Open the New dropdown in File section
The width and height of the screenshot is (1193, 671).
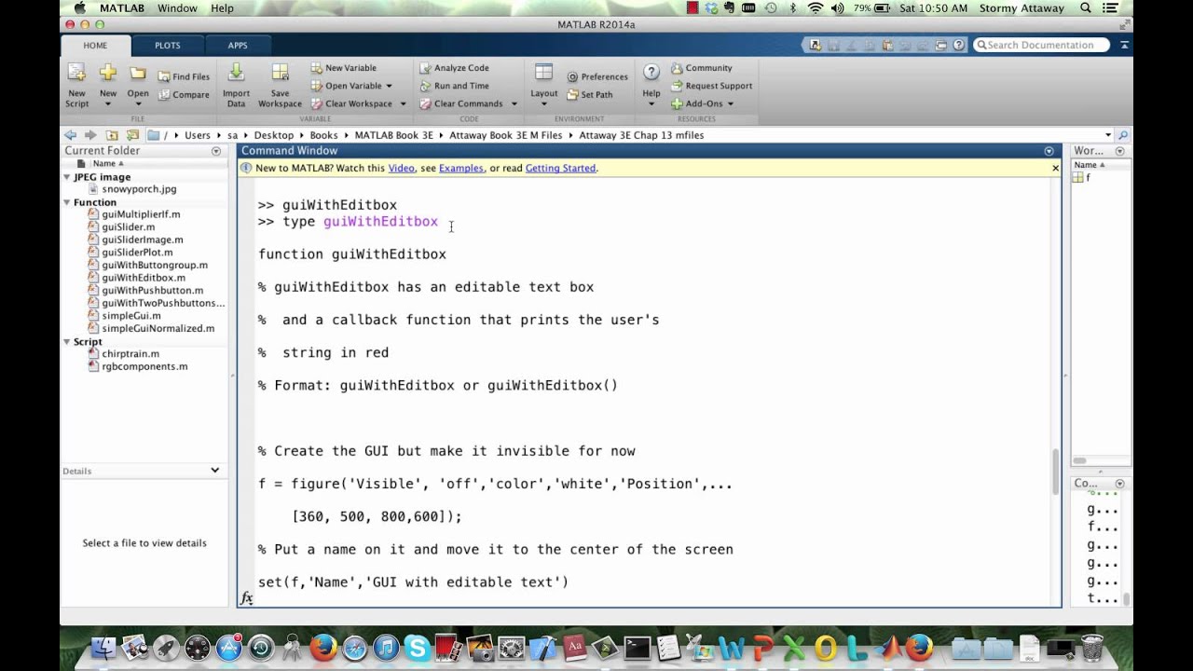[108, 103]
